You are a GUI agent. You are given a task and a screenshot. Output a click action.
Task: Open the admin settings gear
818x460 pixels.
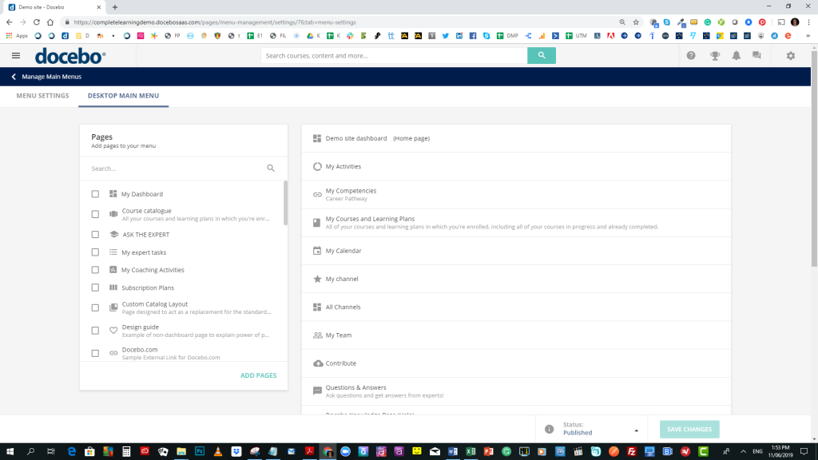pos(790,55)
